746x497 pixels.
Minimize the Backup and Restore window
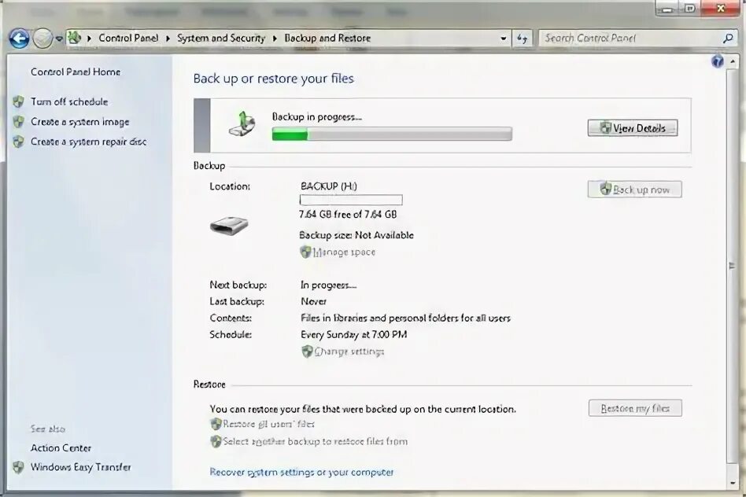point(667,9)
